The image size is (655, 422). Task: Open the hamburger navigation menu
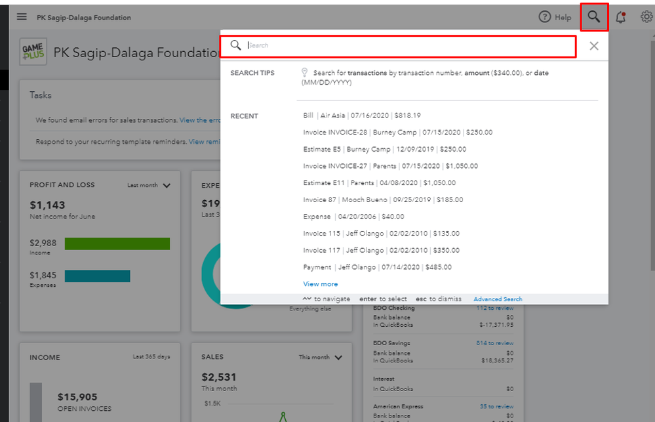pos(22,16)
